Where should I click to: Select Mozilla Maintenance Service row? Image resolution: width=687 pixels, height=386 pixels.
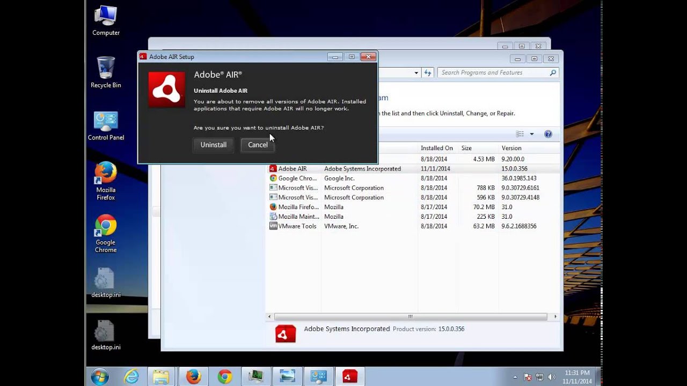(x=413, y=217)
